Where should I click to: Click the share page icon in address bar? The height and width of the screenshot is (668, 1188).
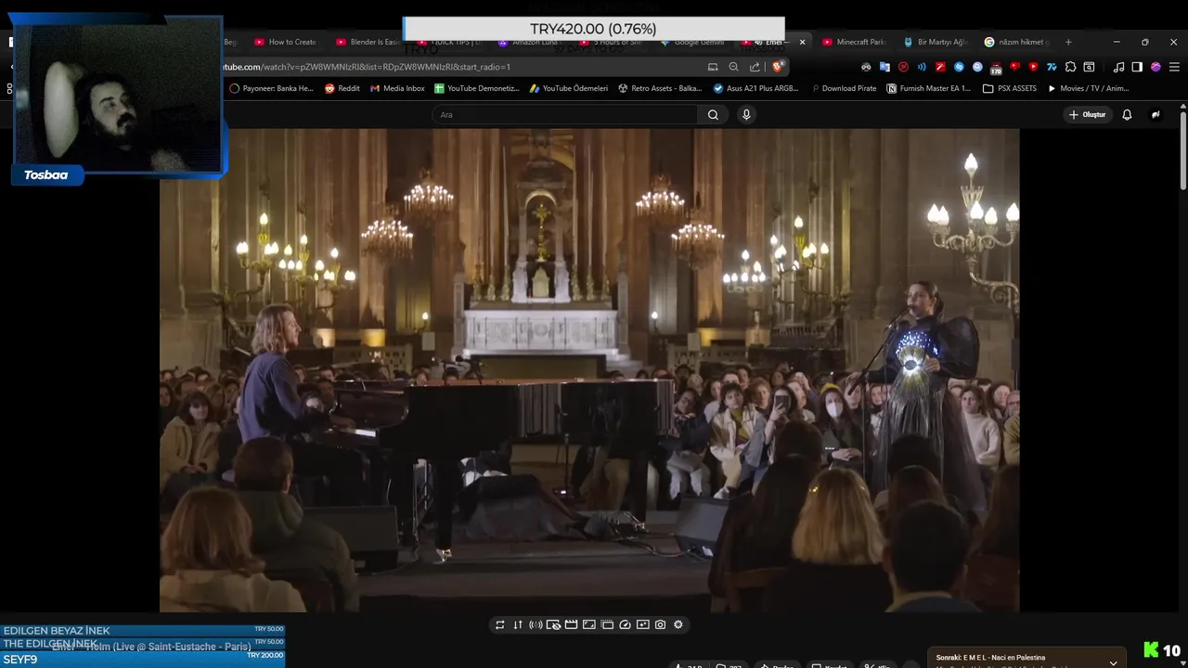tap(755, 67)
